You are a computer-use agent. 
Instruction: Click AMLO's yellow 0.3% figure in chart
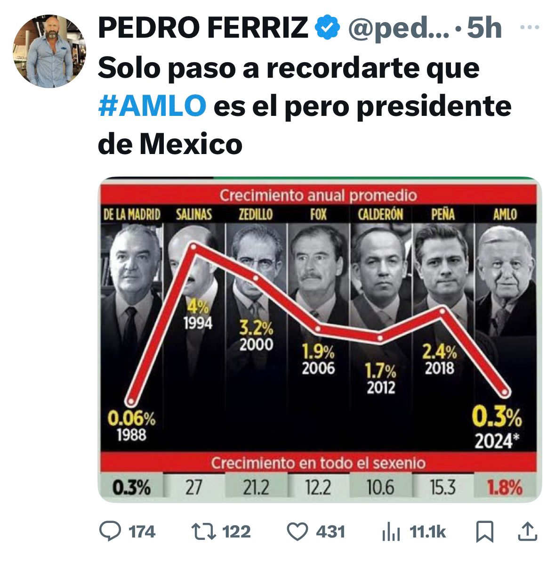[497, 417]
